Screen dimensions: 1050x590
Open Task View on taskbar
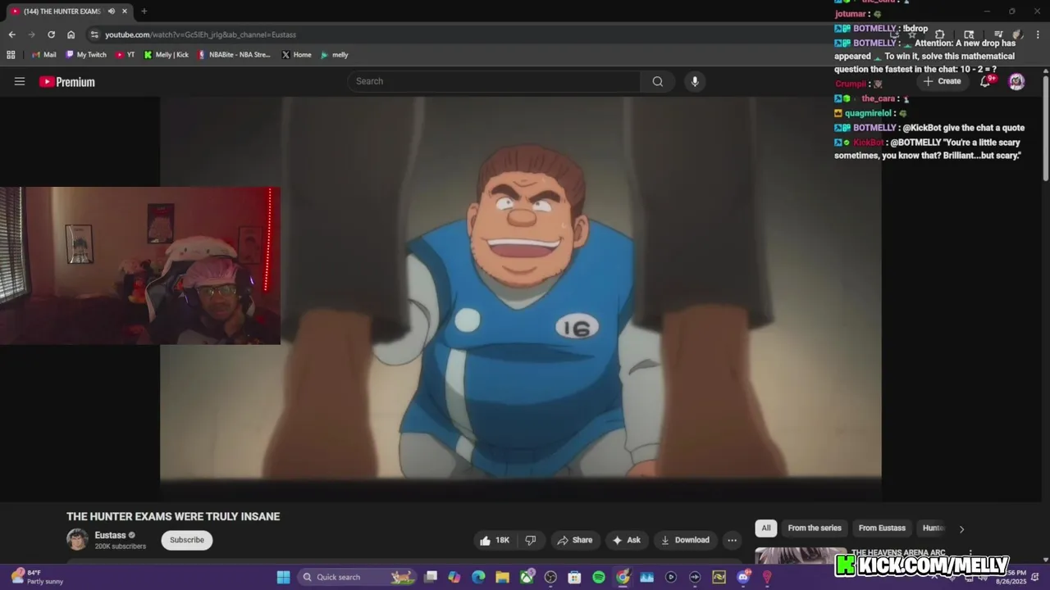click(x=431, y=577)
